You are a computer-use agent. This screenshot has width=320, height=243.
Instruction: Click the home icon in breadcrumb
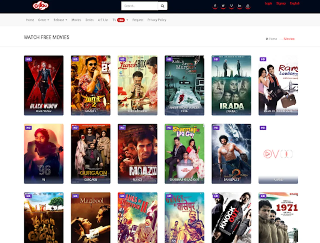coord(267,39)
